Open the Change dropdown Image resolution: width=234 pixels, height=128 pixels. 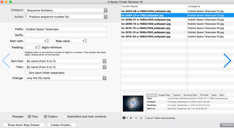[66, 78]
